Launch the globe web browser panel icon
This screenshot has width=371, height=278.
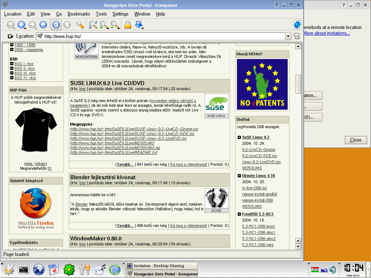(x=38, y=270)
